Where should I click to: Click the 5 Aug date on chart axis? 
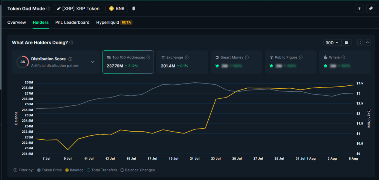click(353, 159)
